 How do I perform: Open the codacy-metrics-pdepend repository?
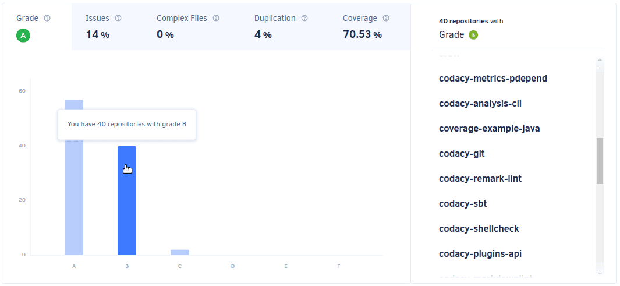(493, 78)
